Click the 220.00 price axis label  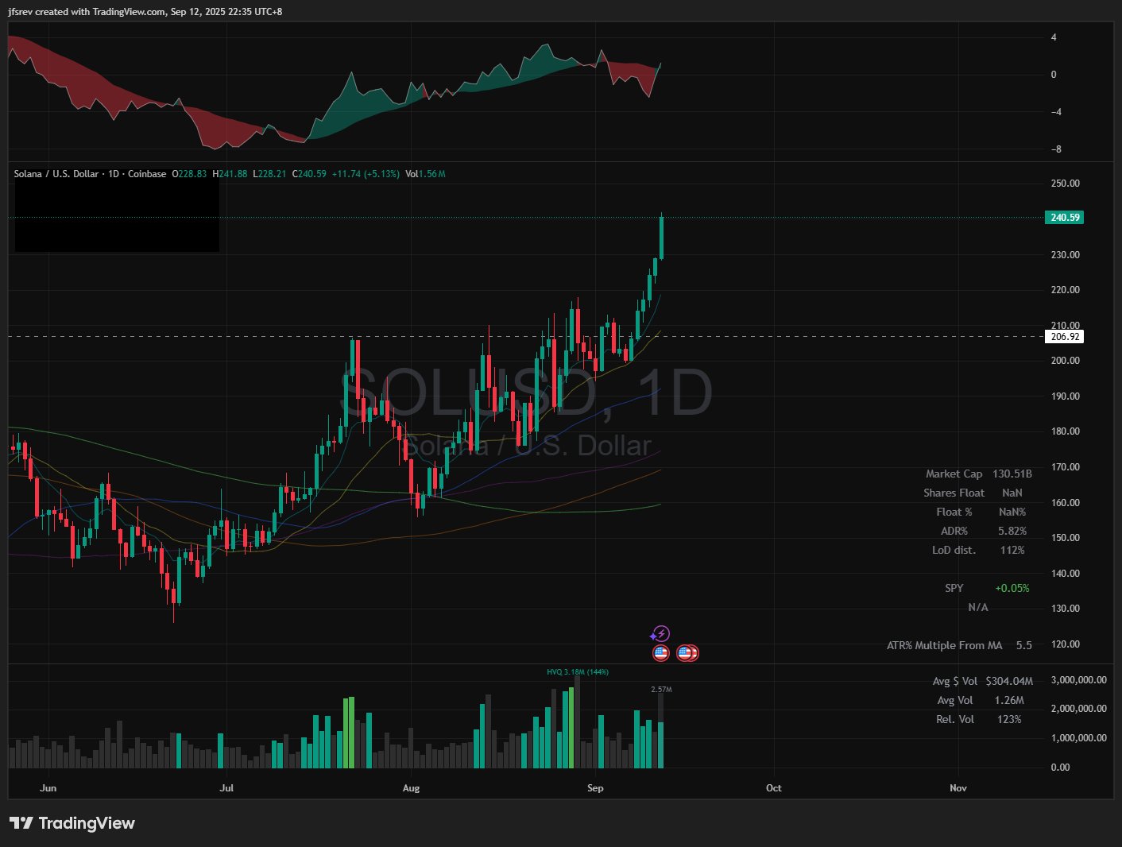pos(1065,290)
